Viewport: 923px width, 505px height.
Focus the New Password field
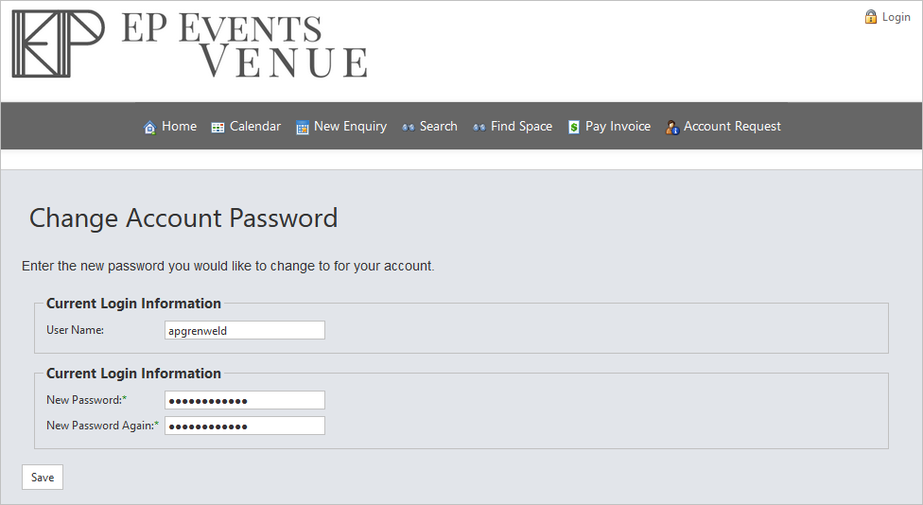coord(245,400)
